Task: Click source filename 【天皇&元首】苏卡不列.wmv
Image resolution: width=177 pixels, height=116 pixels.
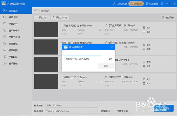Action: click(x=77, y=26)
